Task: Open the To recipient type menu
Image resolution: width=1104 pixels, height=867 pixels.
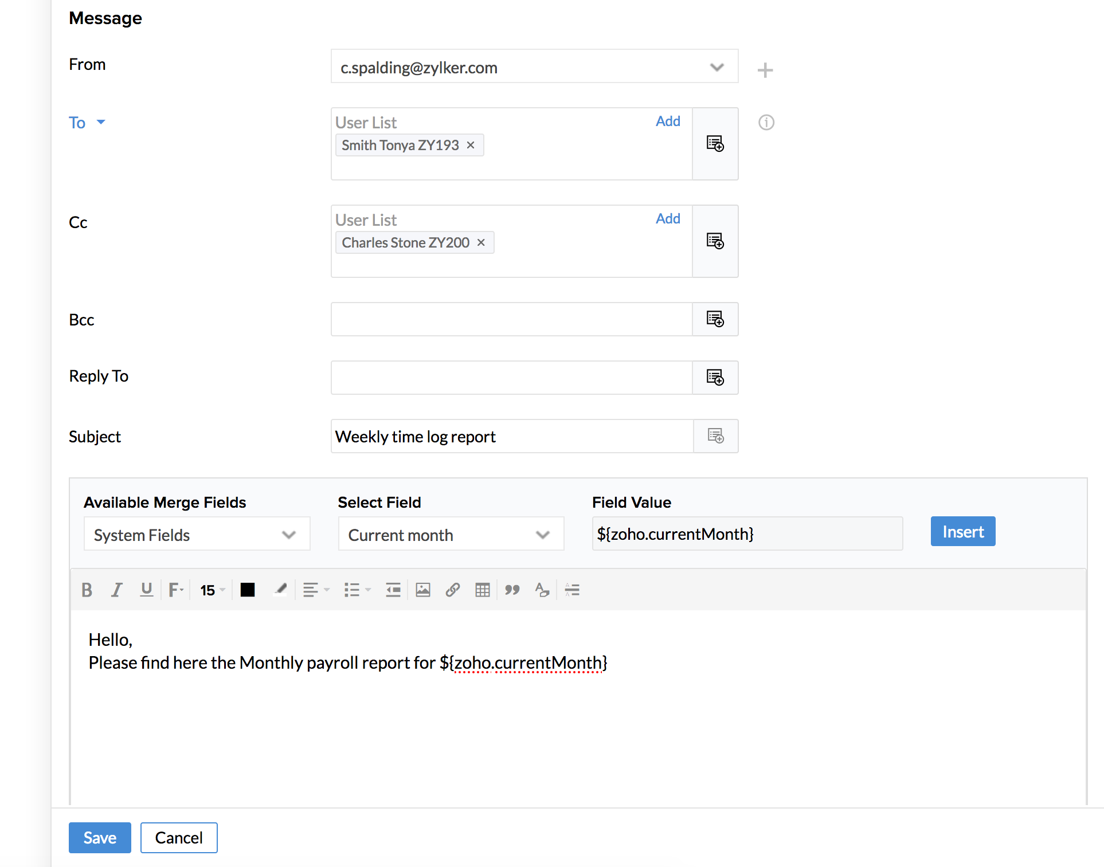Action: (101, 122)
